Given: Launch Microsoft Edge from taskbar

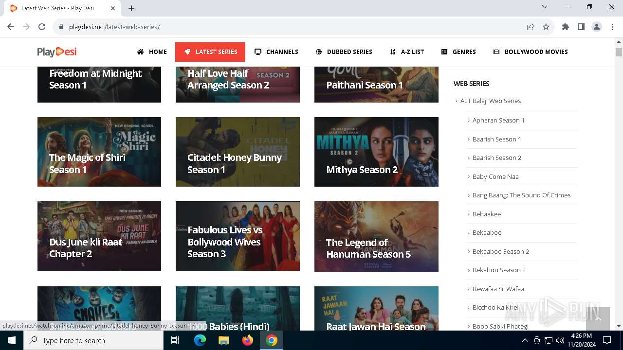Looking at the screenshot, I should point(200,340).
